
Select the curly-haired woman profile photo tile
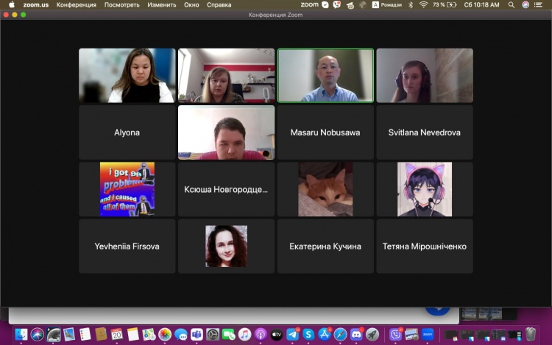(x=227, y=246)
